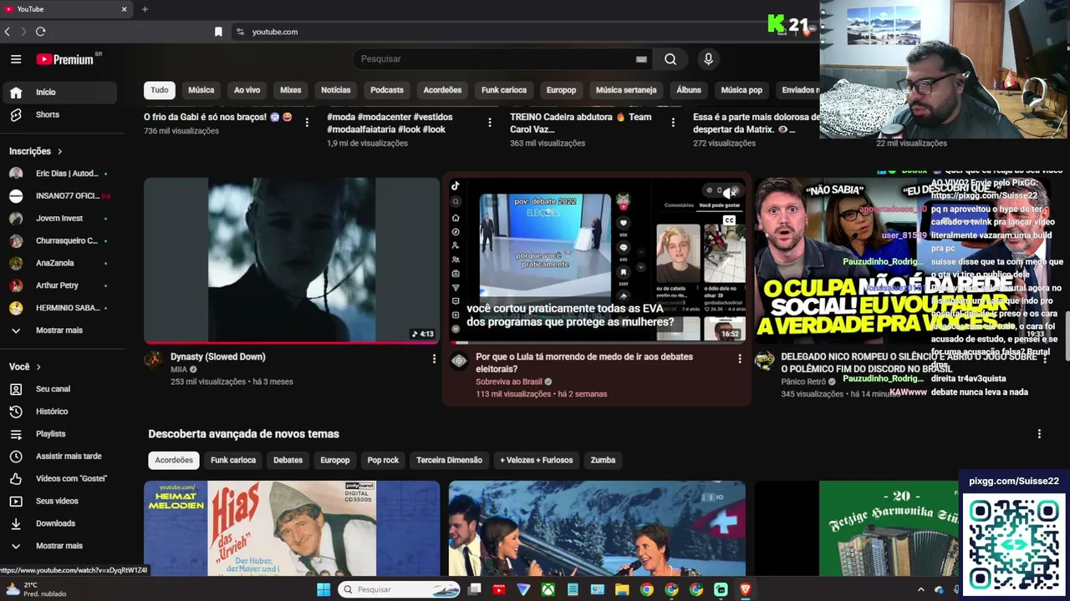Viewport: 1070px width, 601px height.
Task: Open the Eric Dias subscription channel
Action: pos(59,174)
